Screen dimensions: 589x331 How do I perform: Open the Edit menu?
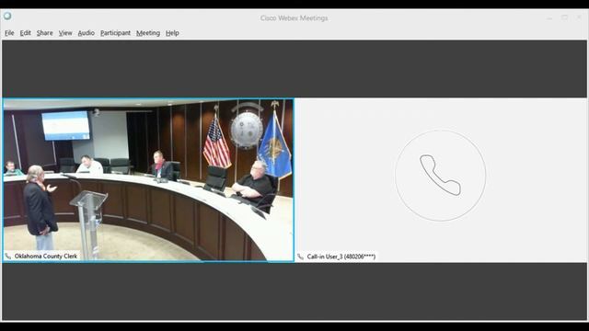click(25, 33)
